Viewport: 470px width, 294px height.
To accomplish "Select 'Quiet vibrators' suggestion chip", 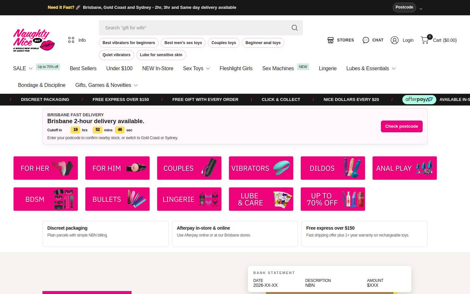I will point(117,55).
